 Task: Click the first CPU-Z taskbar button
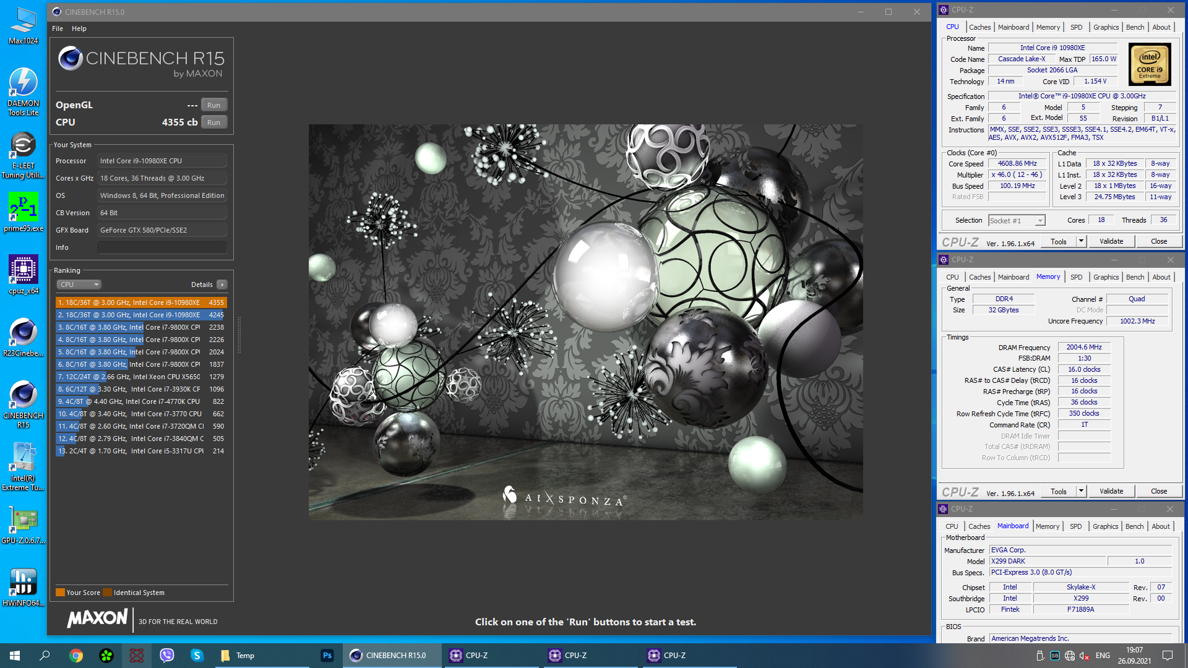coord(492,655)
